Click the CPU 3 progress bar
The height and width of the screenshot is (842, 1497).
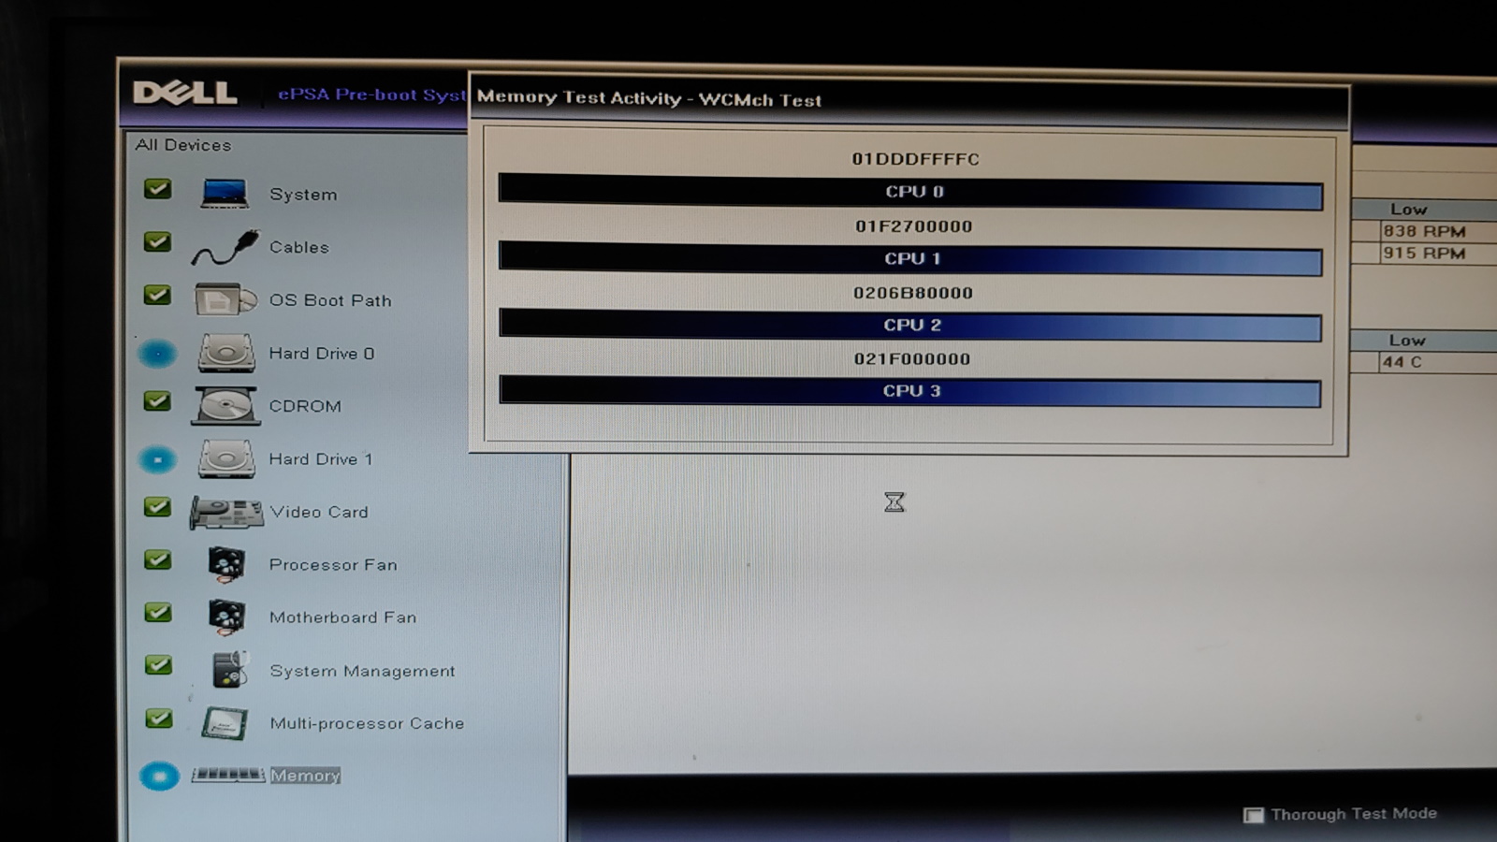click(910, 391)
